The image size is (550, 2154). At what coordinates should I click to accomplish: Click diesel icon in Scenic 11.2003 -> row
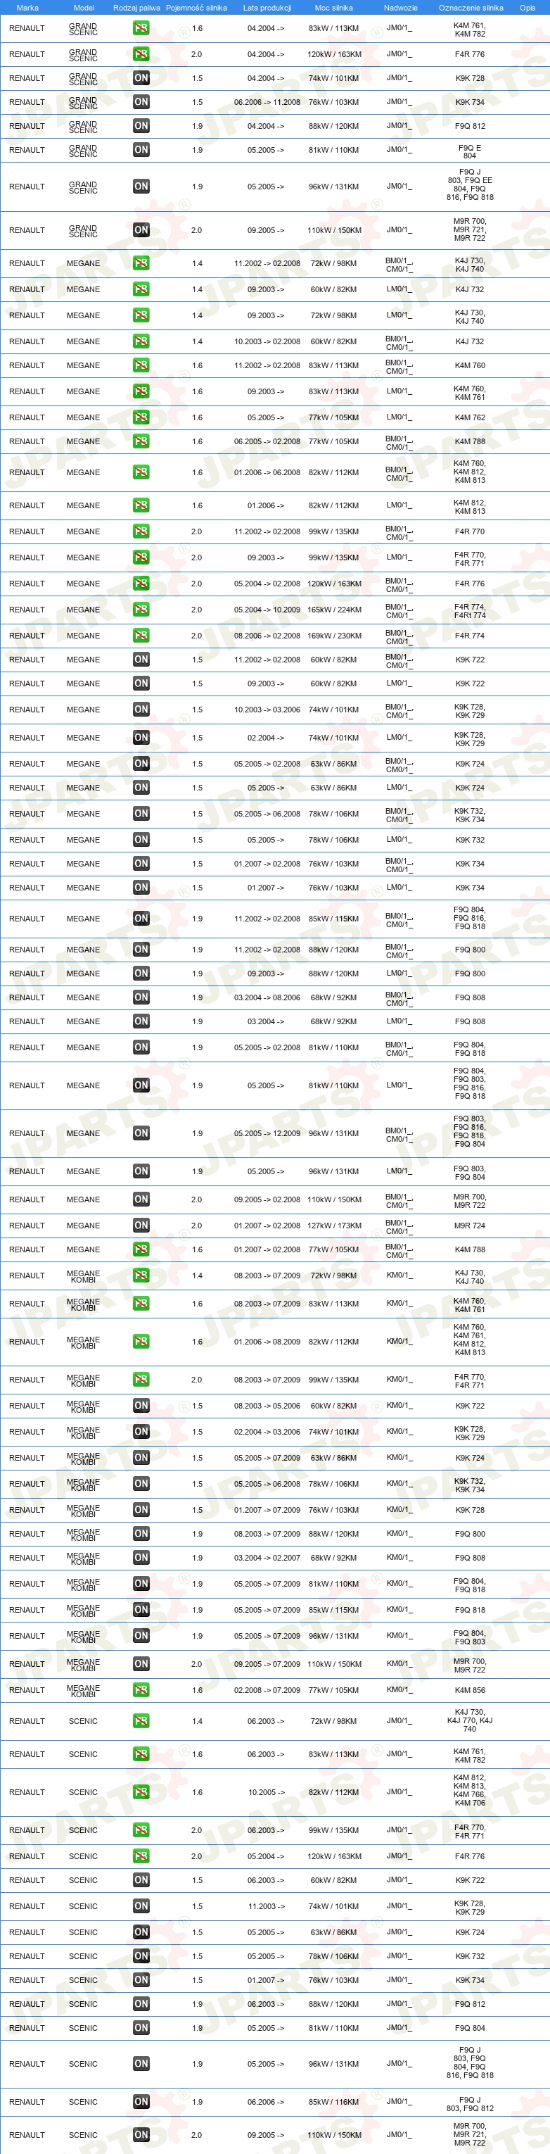click(141, 1906)
